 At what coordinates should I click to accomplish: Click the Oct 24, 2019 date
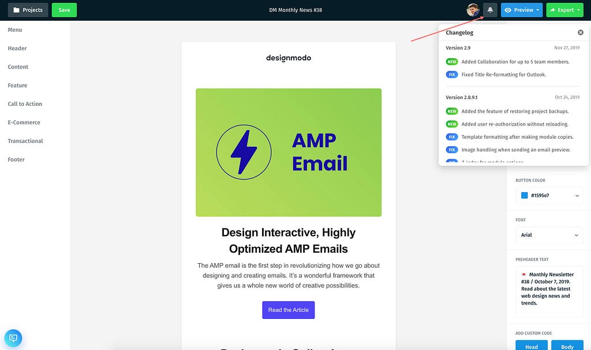(567, 97)
